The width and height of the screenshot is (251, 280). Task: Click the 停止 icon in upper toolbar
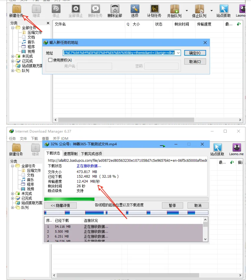(56, 9)
